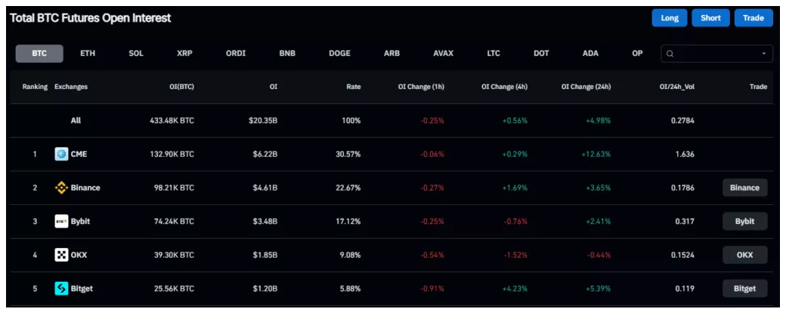Image resolution: width=786 pixels, height=315 pixels.
Task: Click the Bitget trade button
Action: pyautogui.click(x=744, y=288)
